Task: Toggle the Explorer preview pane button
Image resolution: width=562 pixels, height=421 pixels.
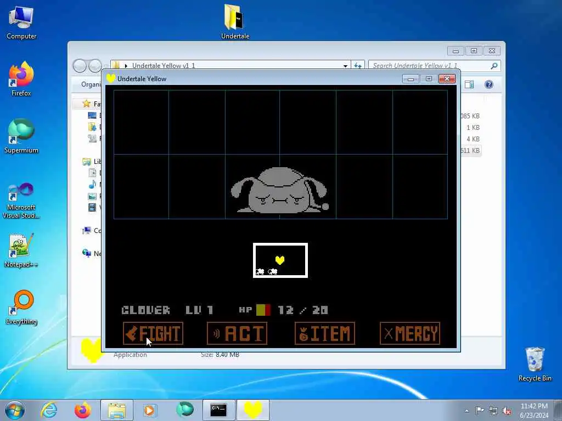Action: tap(469, 84)
